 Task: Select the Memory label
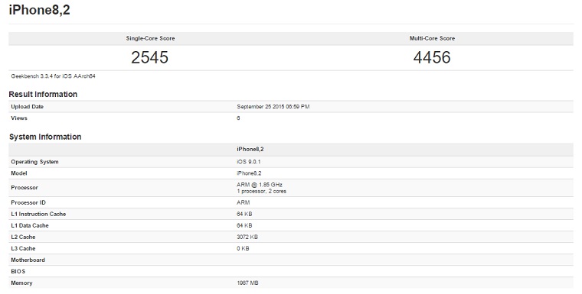click(x=21, y=283)
